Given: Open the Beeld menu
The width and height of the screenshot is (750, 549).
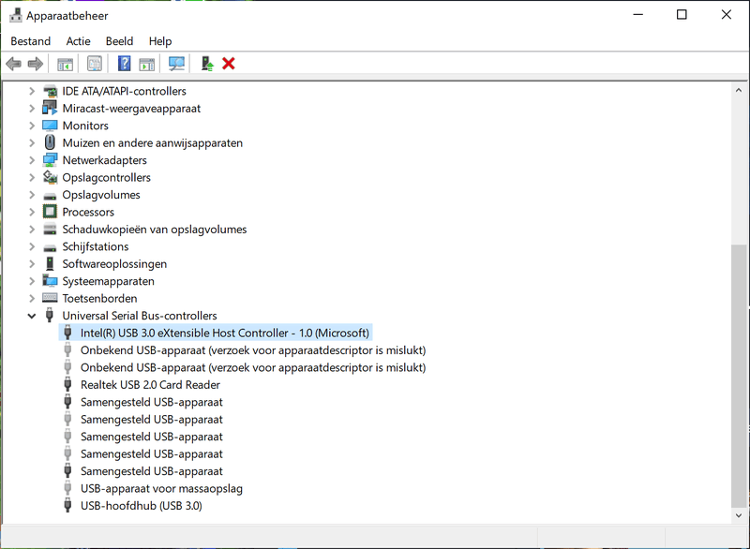Looking at the screenshot, I should pyautogui.click(x=119, y=41).
